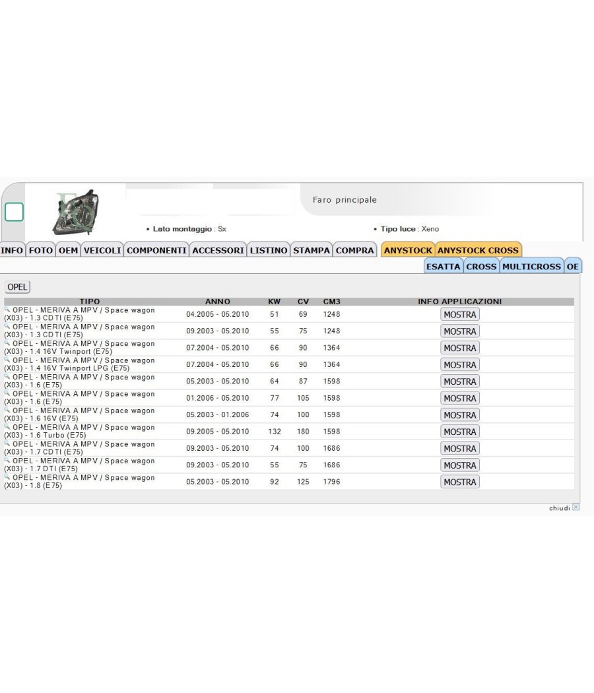Click the Tipo luce Xeno label
This screenshot has height=693, width=594.
point(407,229)
